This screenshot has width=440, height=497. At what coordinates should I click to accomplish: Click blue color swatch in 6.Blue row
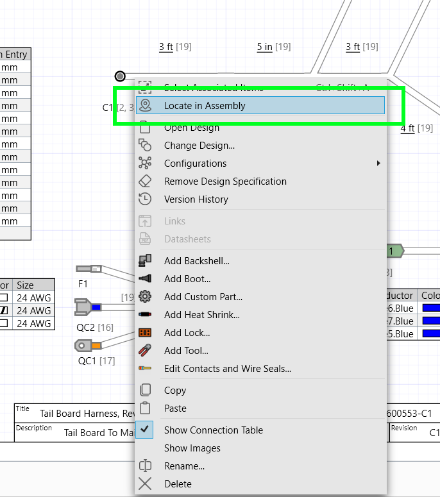431,308
